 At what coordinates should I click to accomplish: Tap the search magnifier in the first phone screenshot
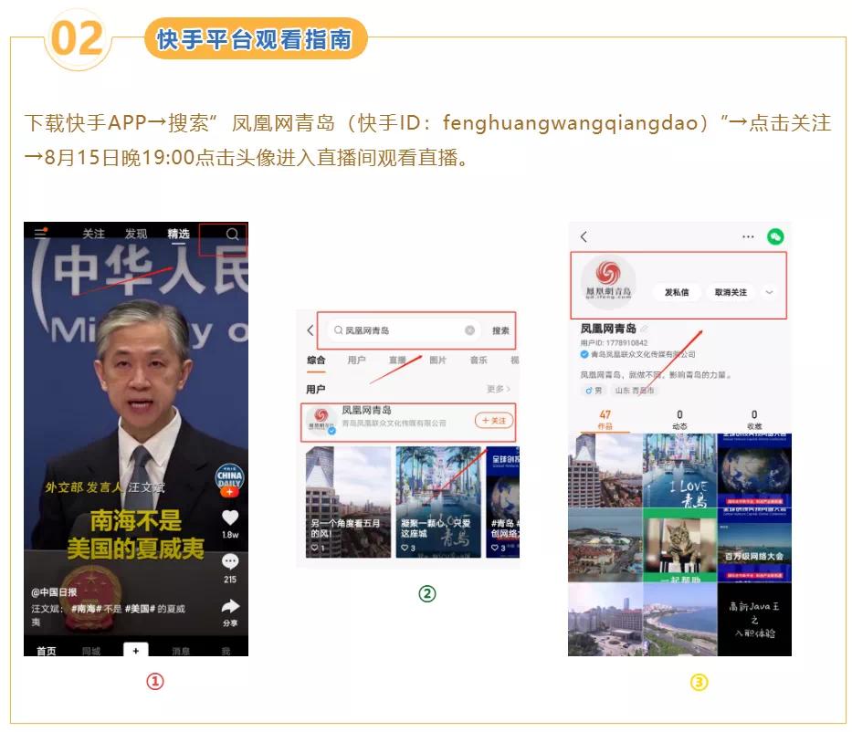(232, 234)
